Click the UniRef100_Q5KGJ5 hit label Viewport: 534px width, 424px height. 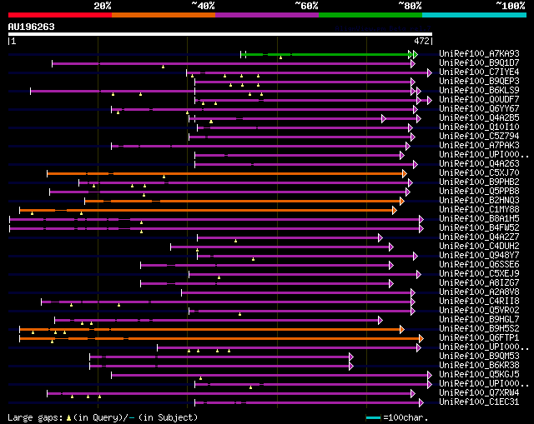[x=479, y=374]
